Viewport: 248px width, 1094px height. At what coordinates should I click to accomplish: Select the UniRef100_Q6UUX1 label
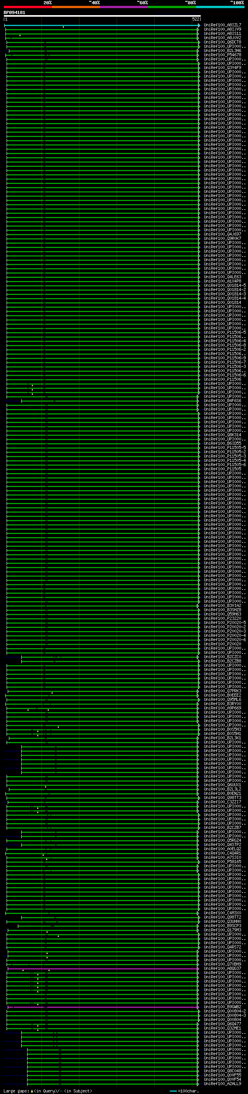[x=222, y=785]
